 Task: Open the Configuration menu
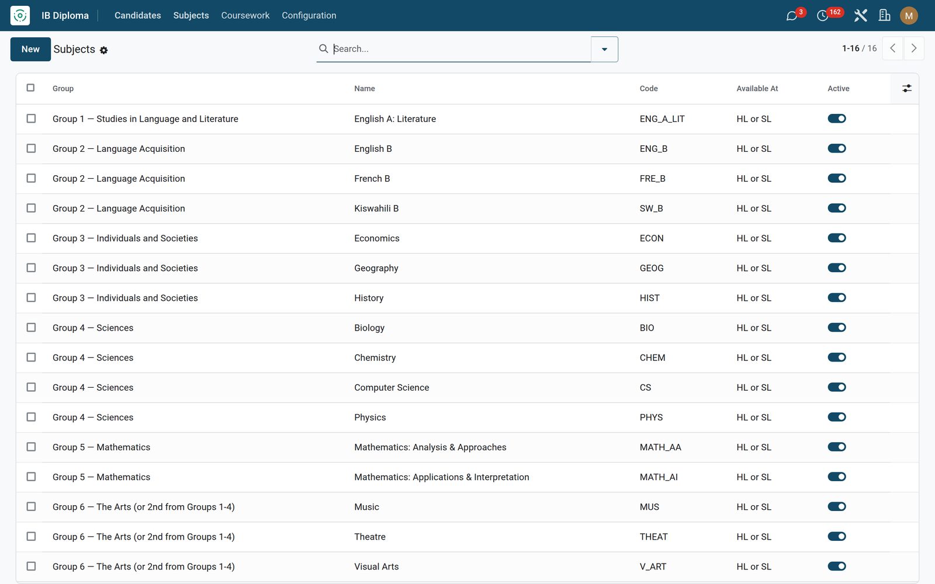coord(309,15)
